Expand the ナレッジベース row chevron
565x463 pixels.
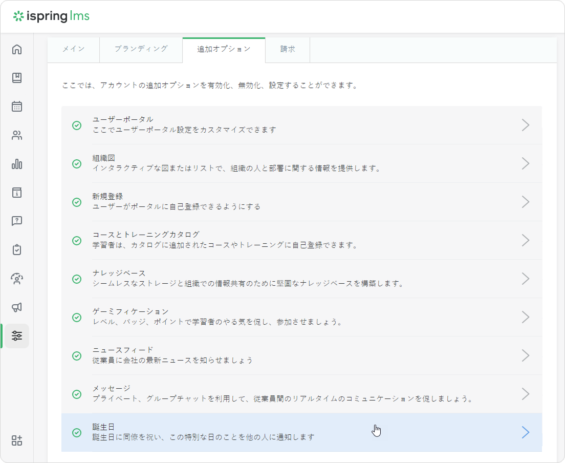(x=525, y=279)
